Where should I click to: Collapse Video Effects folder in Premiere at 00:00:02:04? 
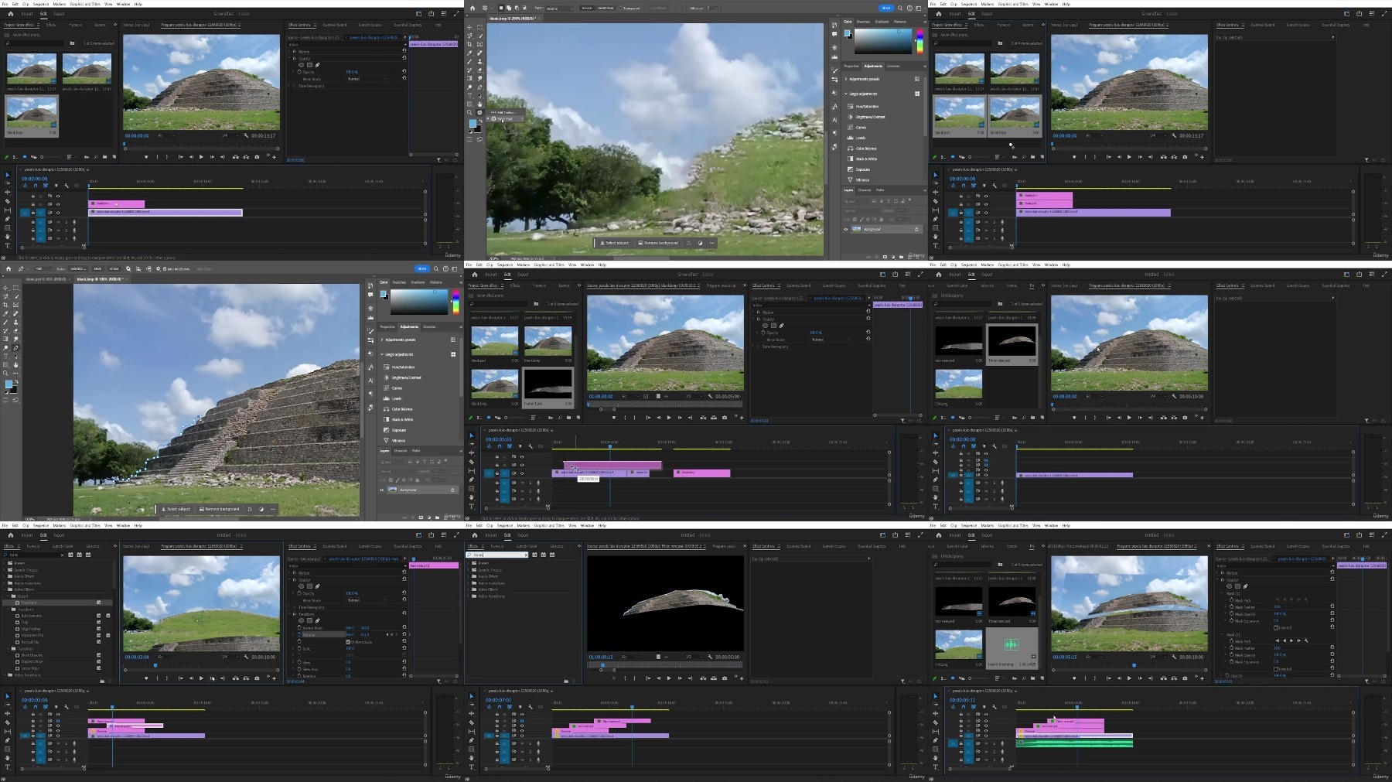5,589
